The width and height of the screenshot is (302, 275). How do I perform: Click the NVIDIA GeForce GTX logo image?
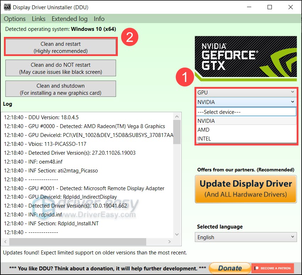click(x=246, y=58)
